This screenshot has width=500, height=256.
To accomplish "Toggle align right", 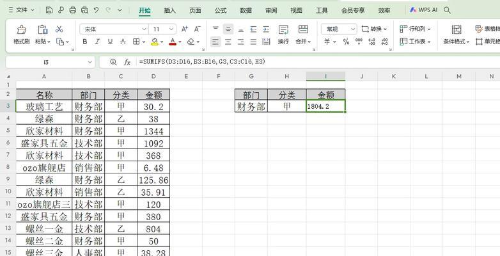I will (x=241, y=42).
